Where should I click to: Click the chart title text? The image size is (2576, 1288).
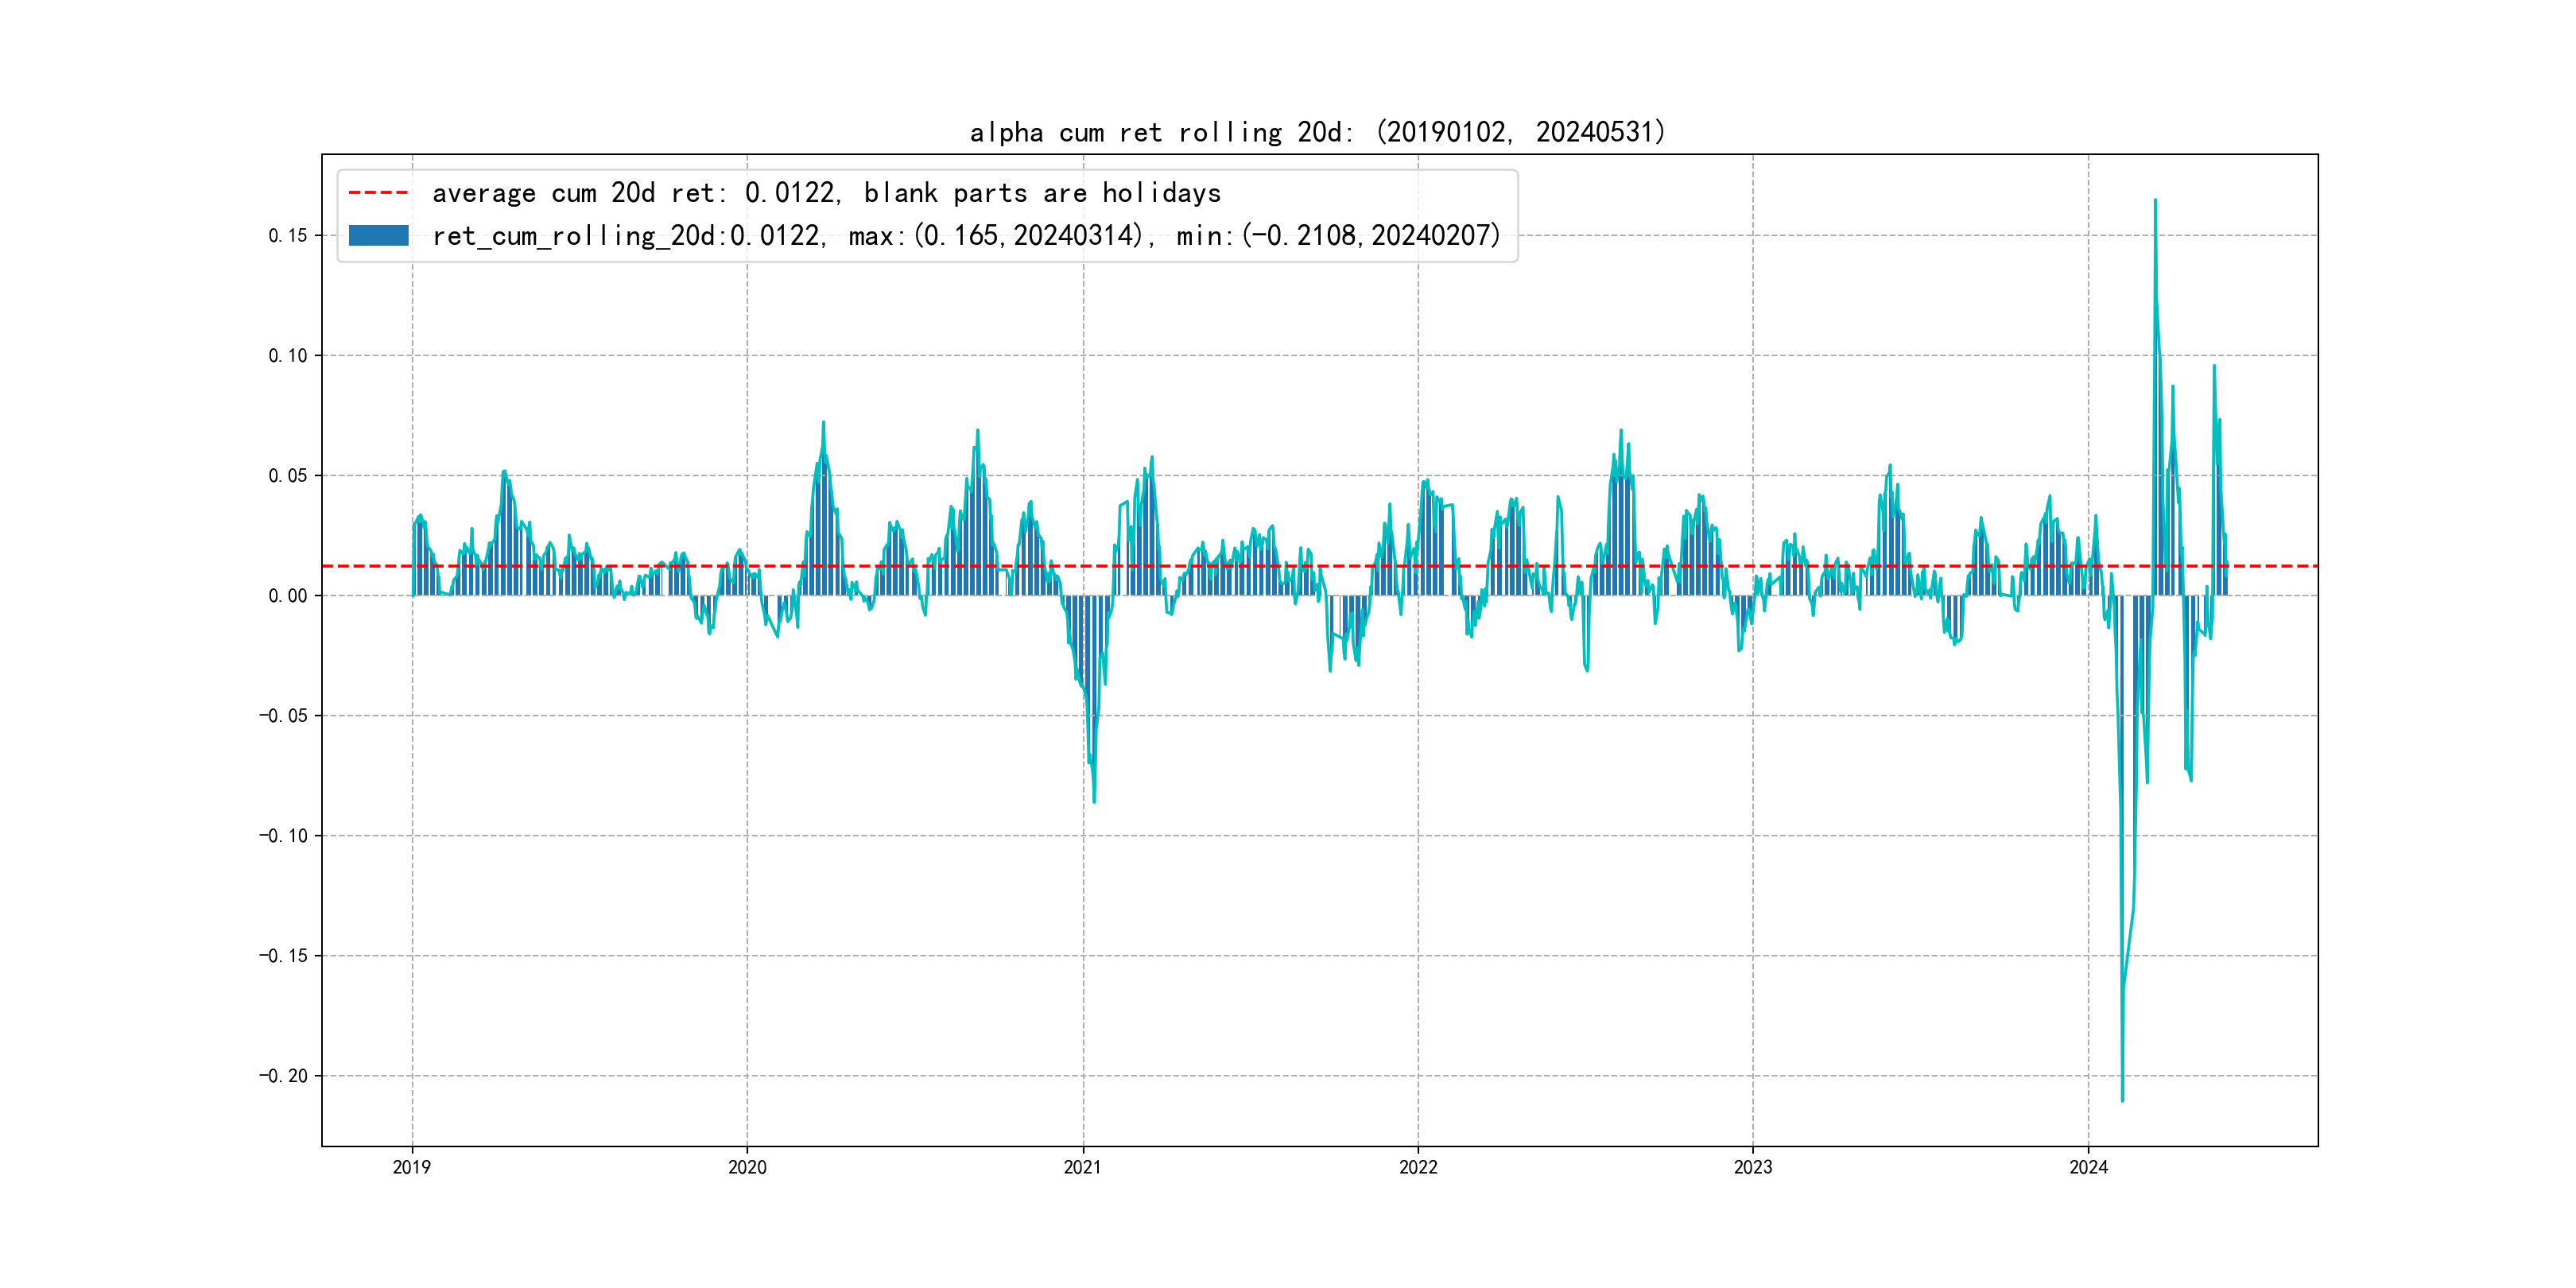point(1317,132)
